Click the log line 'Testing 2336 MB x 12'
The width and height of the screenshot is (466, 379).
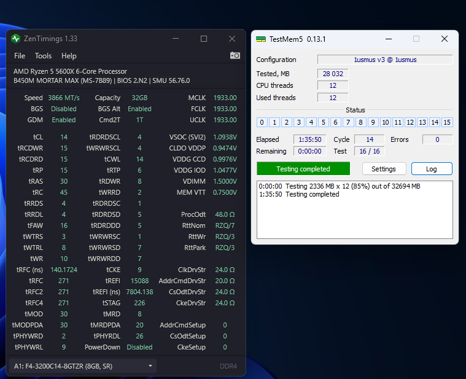pyautogui.click(x=340, y=186)
